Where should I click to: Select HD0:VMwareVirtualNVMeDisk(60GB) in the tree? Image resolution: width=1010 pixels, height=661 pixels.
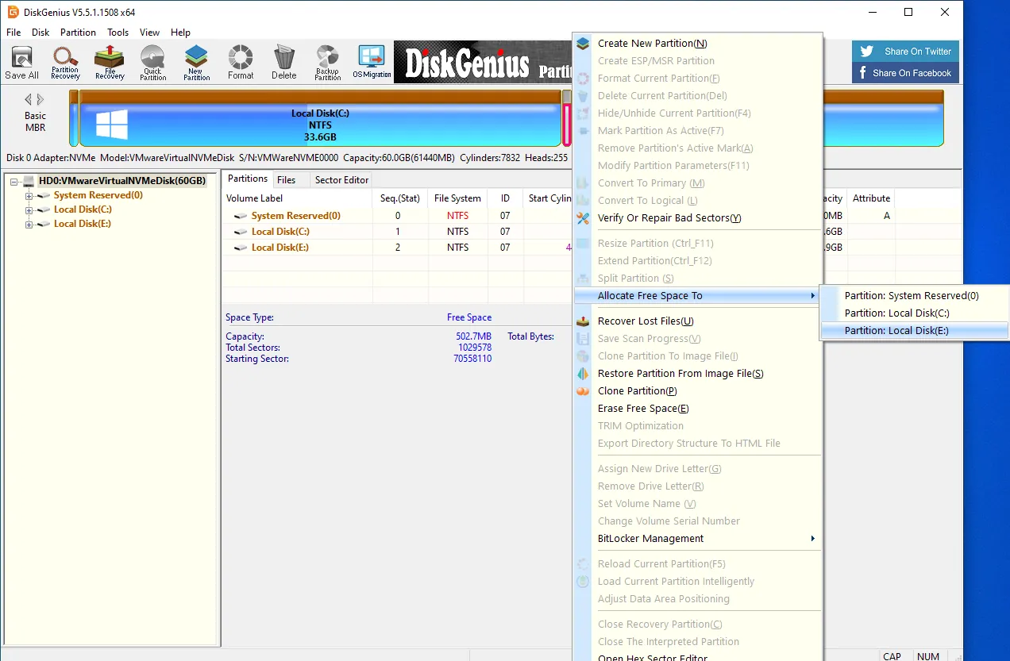pyautogui.click(x=122, y=181)
